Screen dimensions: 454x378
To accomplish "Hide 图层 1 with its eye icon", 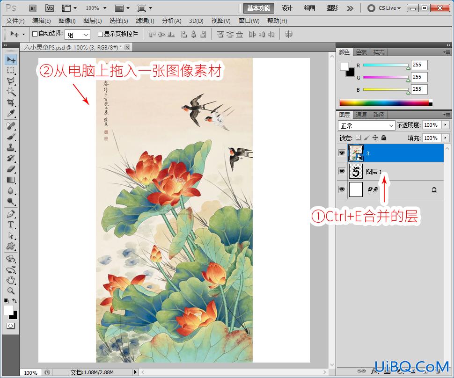I will (342, 171).
